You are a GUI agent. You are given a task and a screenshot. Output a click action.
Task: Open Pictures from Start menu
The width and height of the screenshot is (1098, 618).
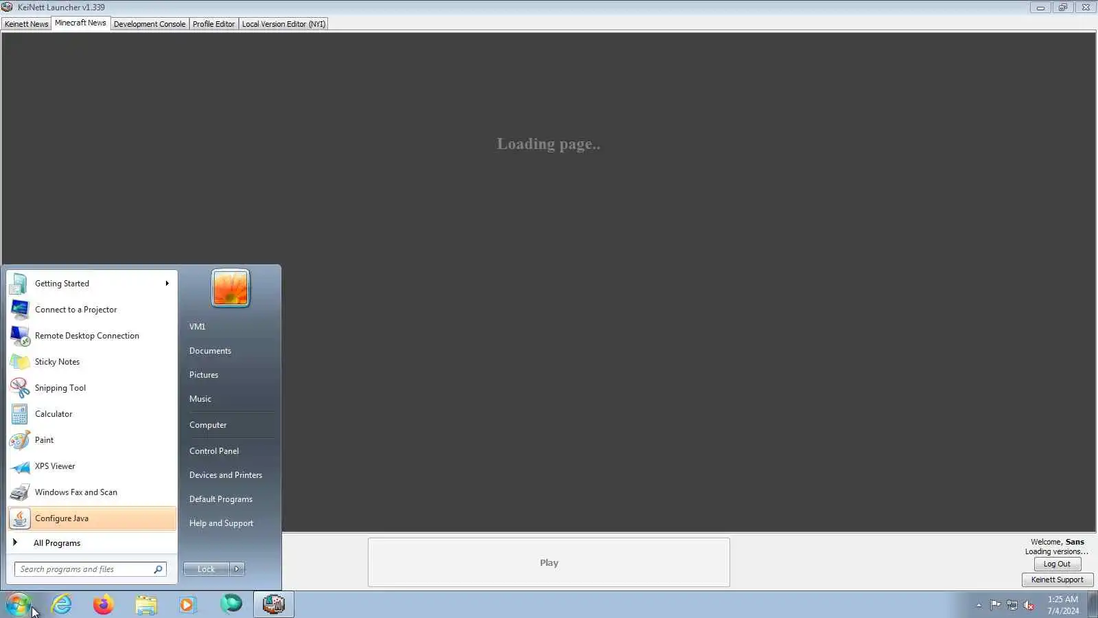(x=204, y=375)
